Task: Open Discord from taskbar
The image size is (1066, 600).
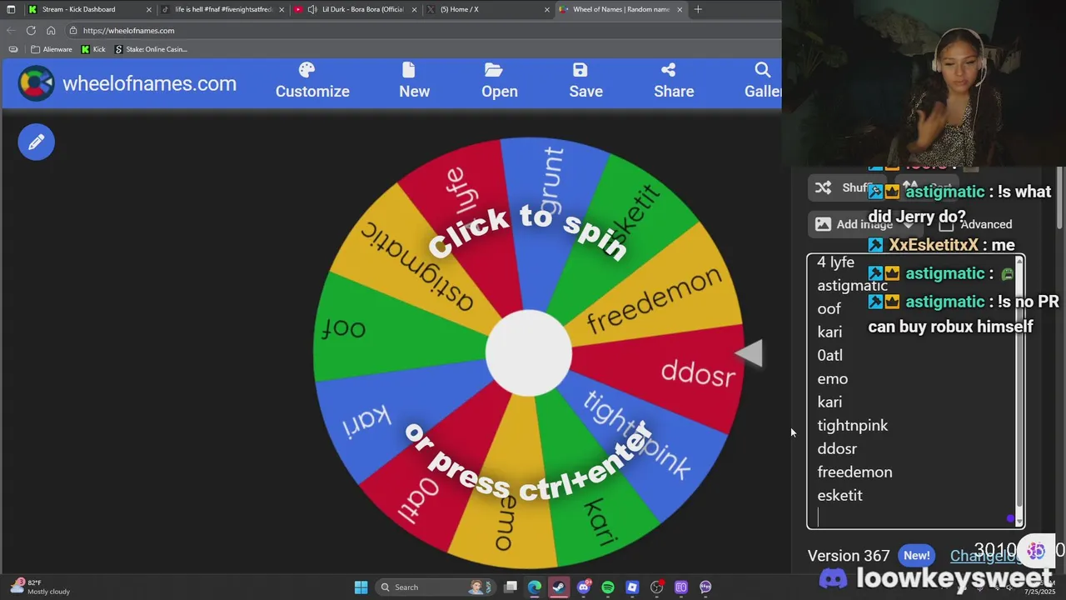Action: pos(584,587)
